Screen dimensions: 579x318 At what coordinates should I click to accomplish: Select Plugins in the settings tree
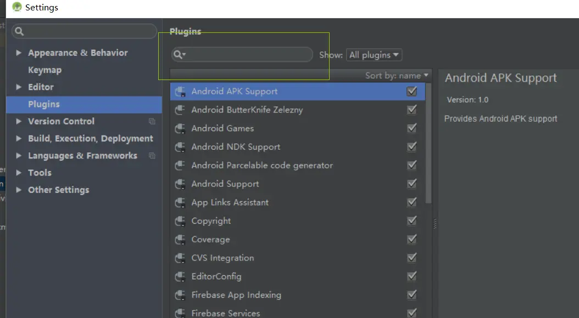[84, 104]
